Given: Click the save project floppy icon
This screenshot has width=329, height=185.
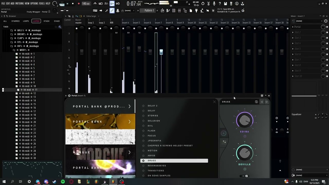Looking at the screenshot, I should tap(225, 4).
